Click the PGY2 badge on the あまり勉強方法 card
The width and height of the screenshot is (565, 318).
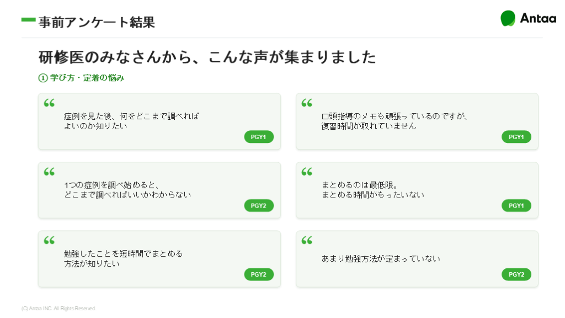(x=516, y=274)
